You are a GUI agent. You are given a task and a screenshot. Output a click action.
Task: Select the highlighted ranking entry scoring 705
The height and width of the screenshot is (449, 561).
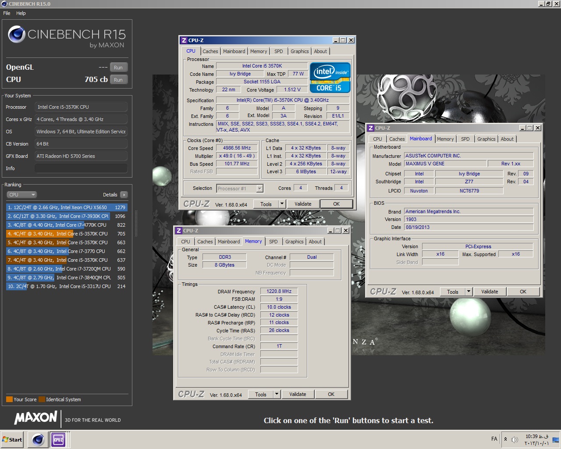tap(67, 234)
